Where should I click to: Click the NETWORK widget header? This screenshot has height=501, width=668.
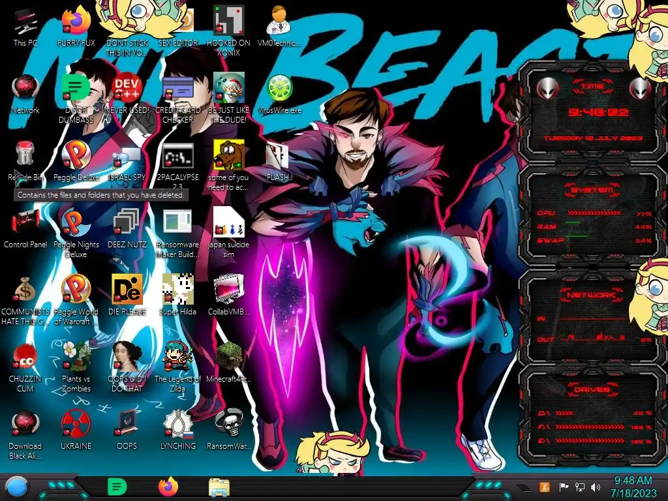coord(592,294)
